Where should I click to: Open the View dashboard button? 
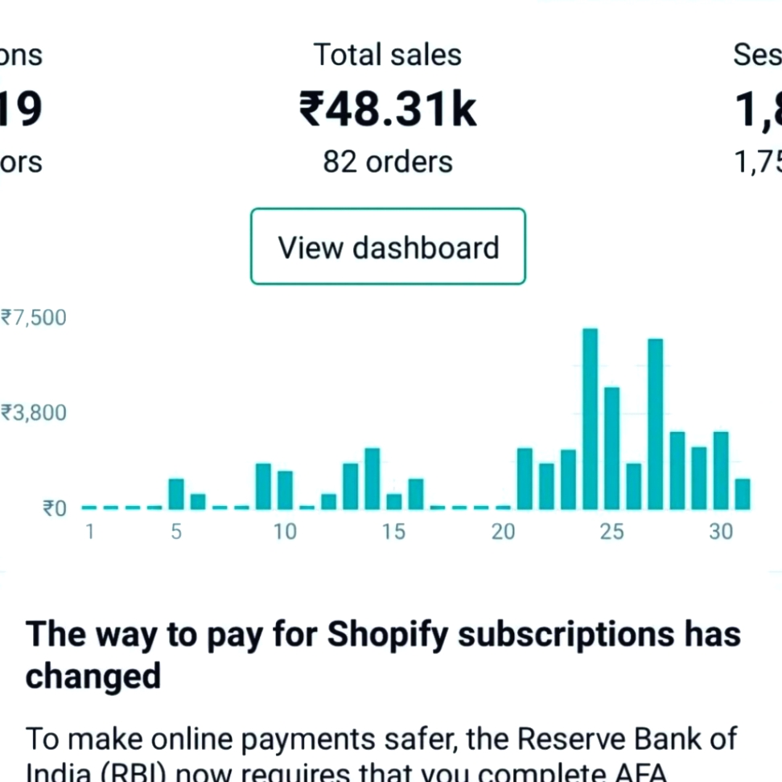(388, 247)
